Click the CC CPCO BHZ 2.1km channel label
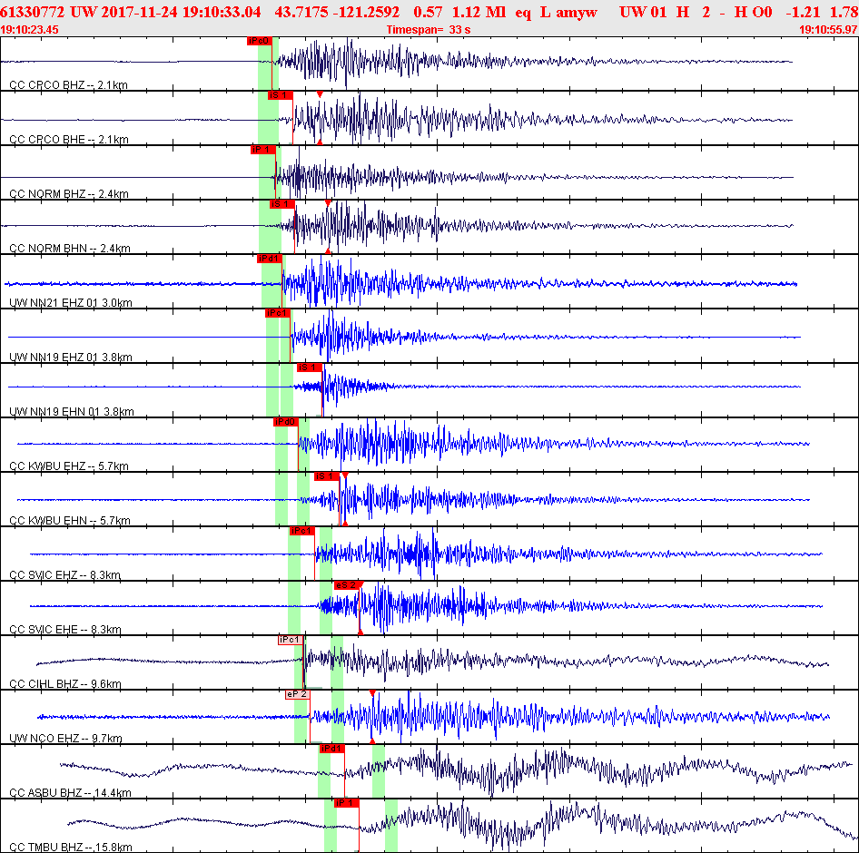The image size is (859, 853). (68, 85)
